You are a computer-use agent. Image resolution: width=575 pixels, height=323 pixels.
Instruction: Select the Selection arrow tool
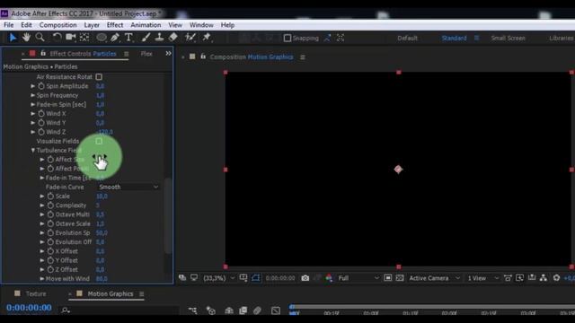click(x=13, y=38)
